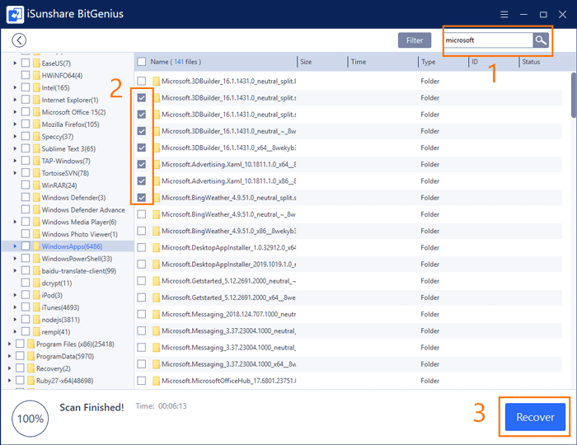
Task: Click the nodejs(3811) folder icon
Action: [36, 320]
